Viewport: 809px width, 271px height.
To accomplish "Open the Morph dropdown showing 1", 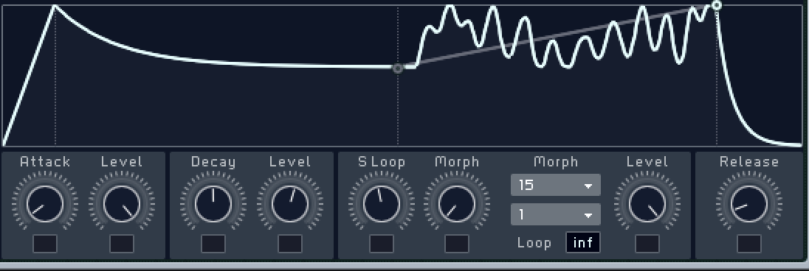I will pyautogui.click(x=556, y=214).
